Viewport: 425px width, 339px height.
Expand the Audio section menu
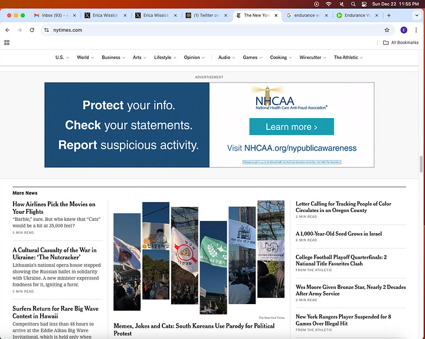(x=226, y=57)
